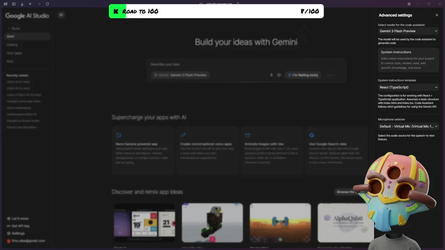Open the weather app thumbnail
The height and width of the screenshot is (250, 445).
point(145,223)
